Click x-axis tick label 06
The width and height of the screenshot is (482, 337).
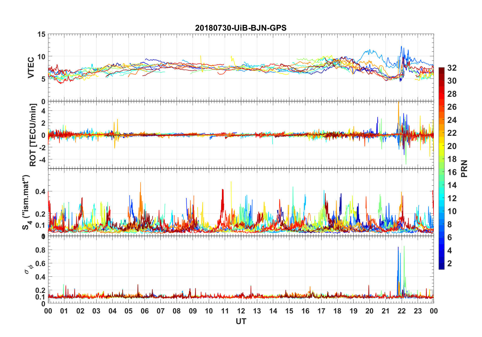point(144,311)
